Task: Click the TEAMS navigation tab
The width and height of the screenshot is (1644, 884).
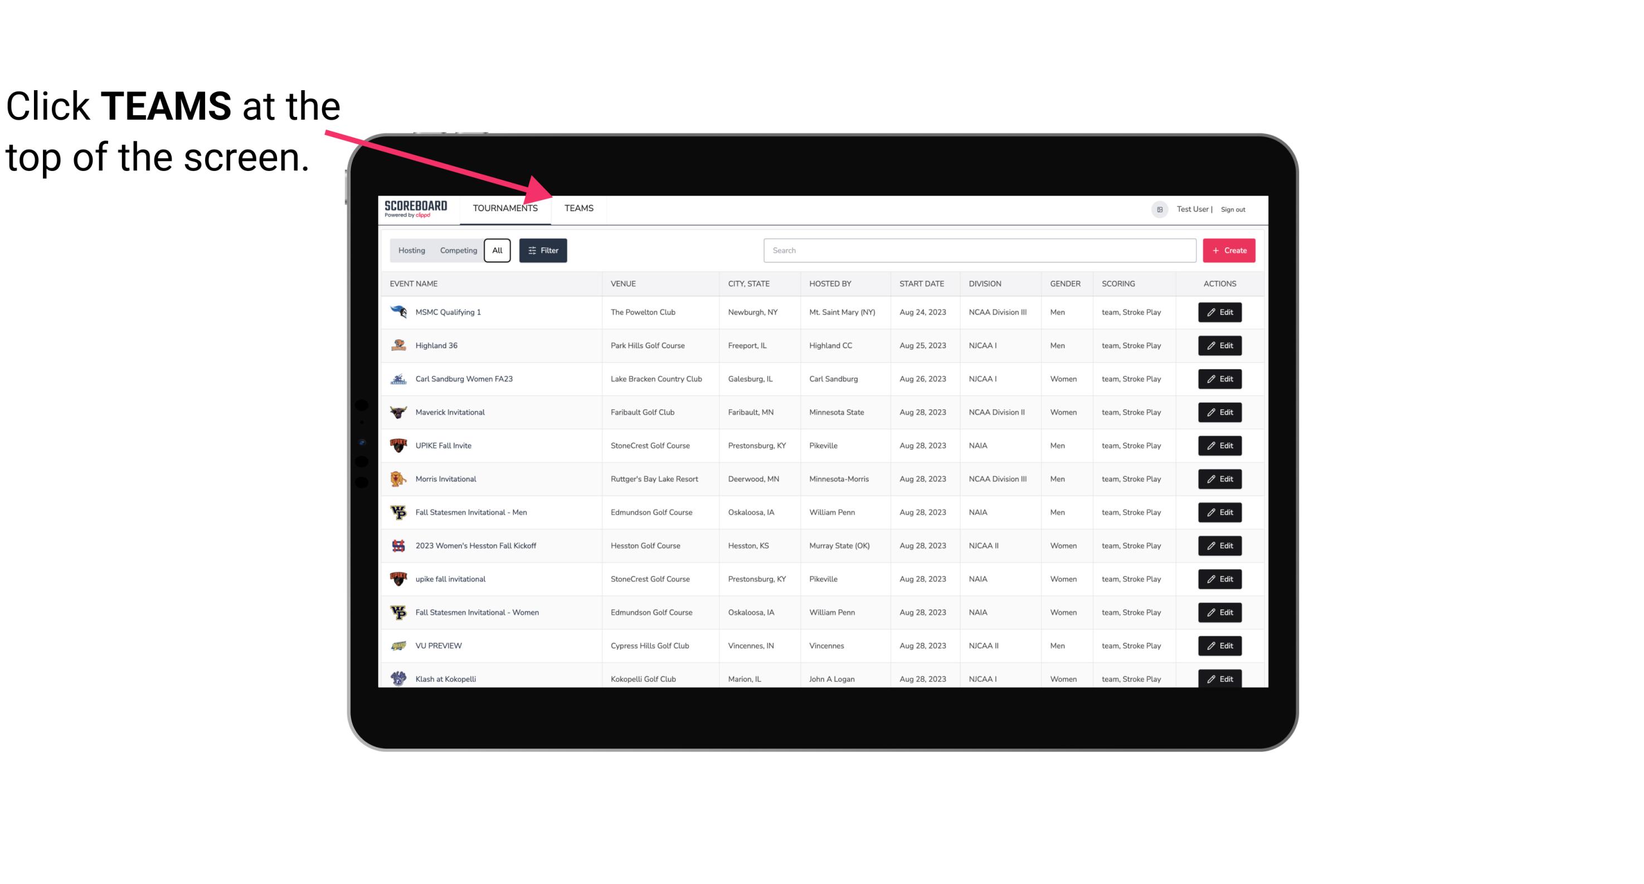Action: tap(578, 208)
